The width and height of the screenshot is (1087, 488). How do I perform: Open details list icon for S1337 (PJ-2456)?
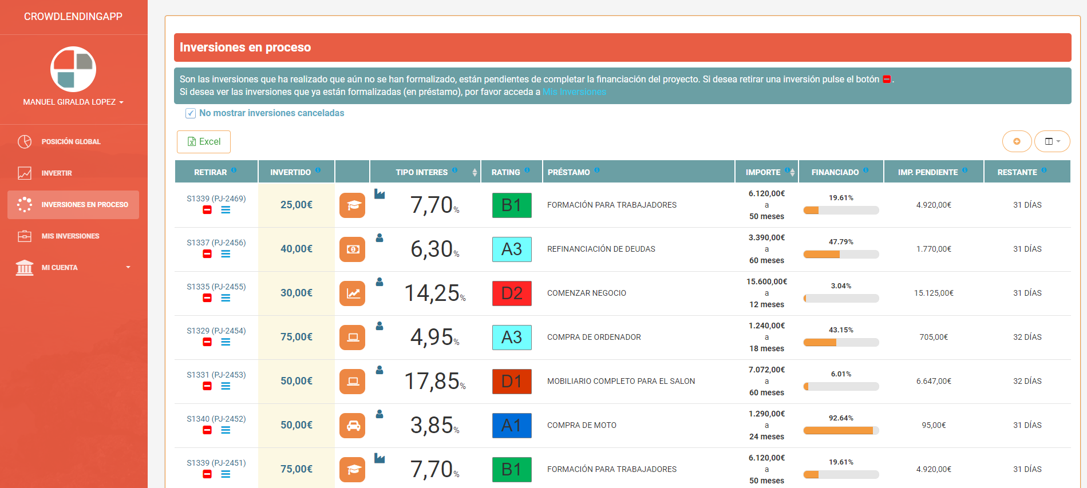pos(226,254)
